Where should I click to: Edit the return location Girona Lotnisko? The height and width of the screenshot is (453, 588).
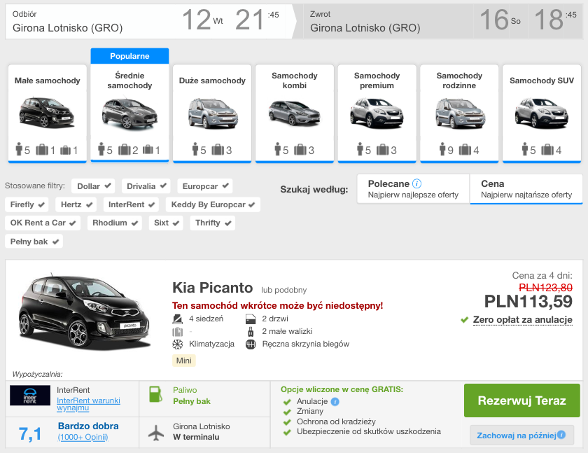[365, 28]
